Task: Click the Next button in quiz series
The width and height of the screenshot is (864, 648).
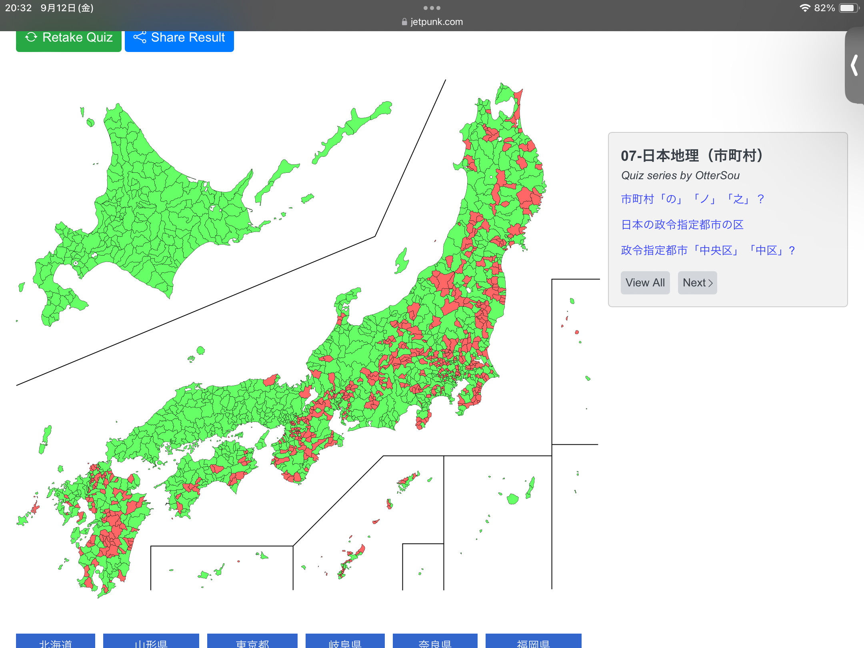Action: click(x=697, y=283)
